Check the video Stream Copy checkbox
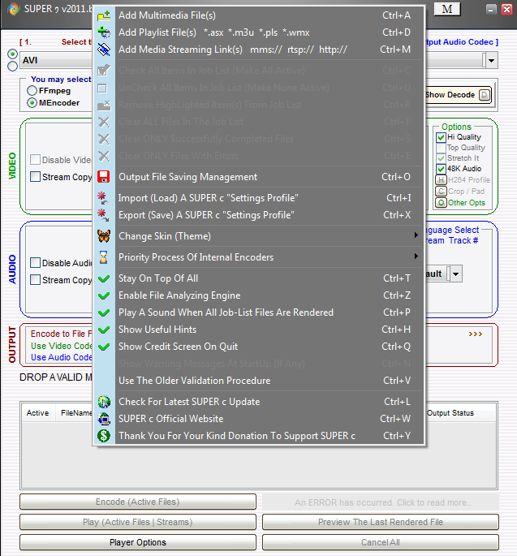This screenshot has height=556, width=517. pos(36,177)
